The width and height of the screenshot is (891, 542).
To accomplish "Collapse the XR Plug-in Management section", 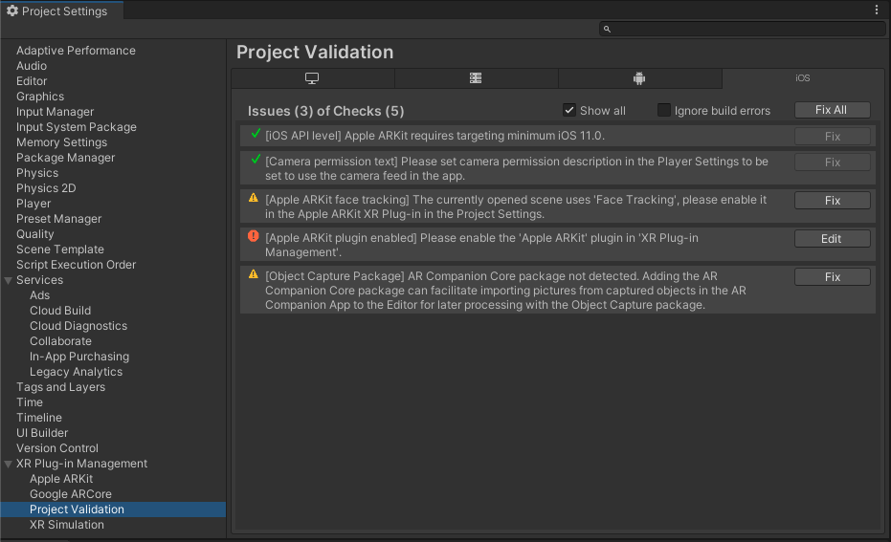I will point(9,464).
